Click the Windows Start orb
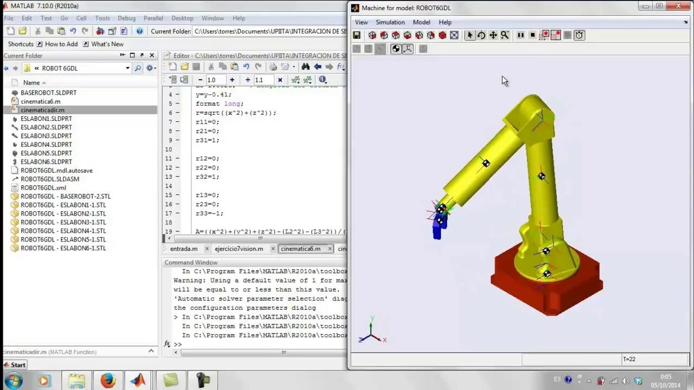The image size is (694, 390). coord(13,381)
